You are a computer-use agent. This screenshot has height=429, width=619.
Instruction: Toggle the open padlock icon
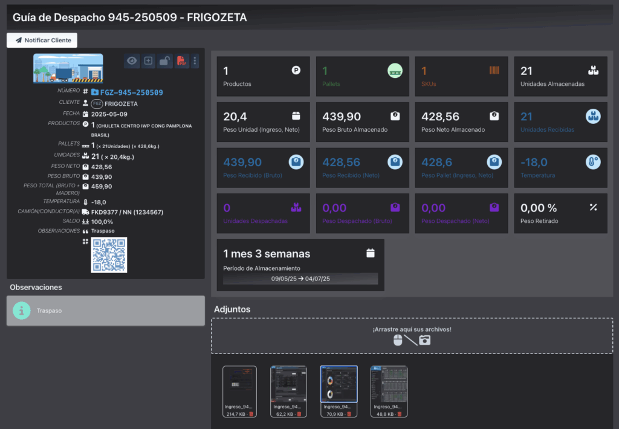tap(164, 61)
